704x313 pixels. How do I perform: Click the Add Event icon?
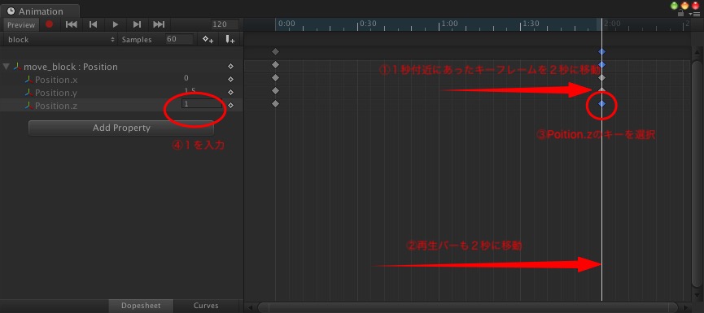[230, 40]
